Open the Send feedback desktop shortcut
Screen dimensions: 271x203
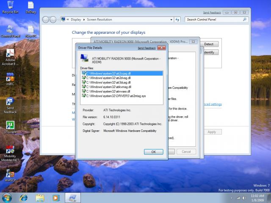(x=10, y=105)
